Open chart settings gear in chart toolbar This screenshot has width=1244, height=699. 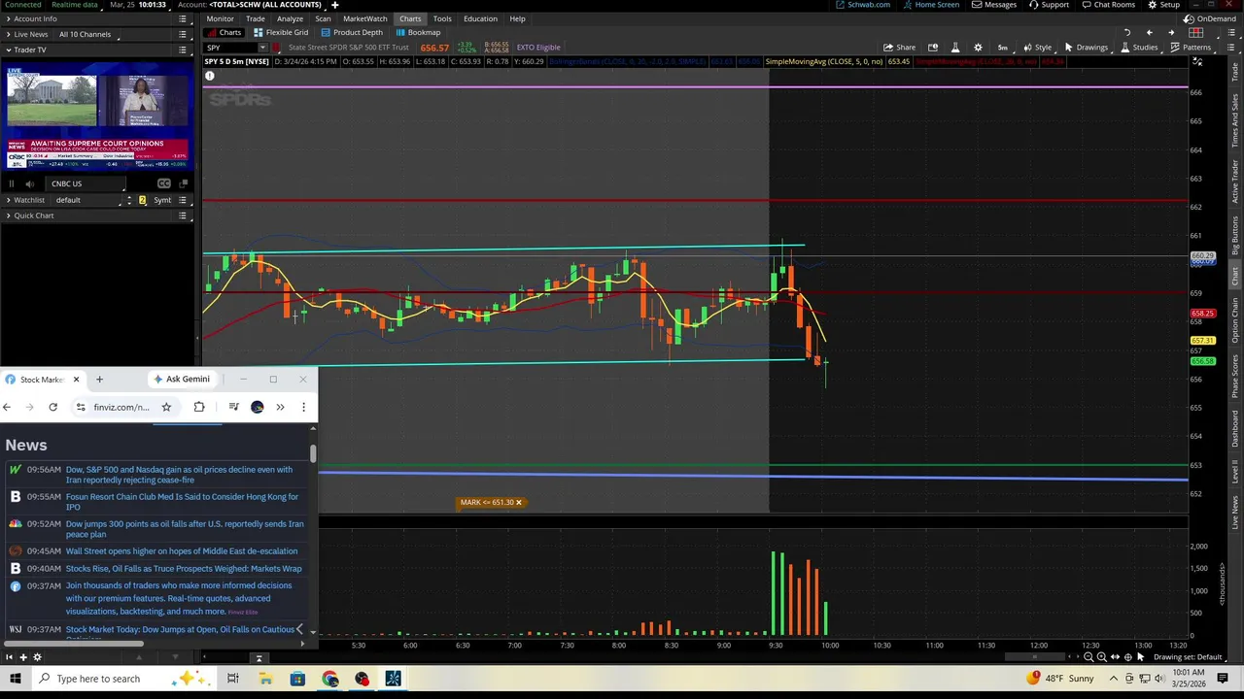point(978,48)
